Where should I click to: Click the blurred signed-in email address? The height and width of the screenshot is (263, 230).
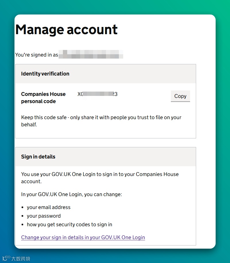tap(91, 54)
